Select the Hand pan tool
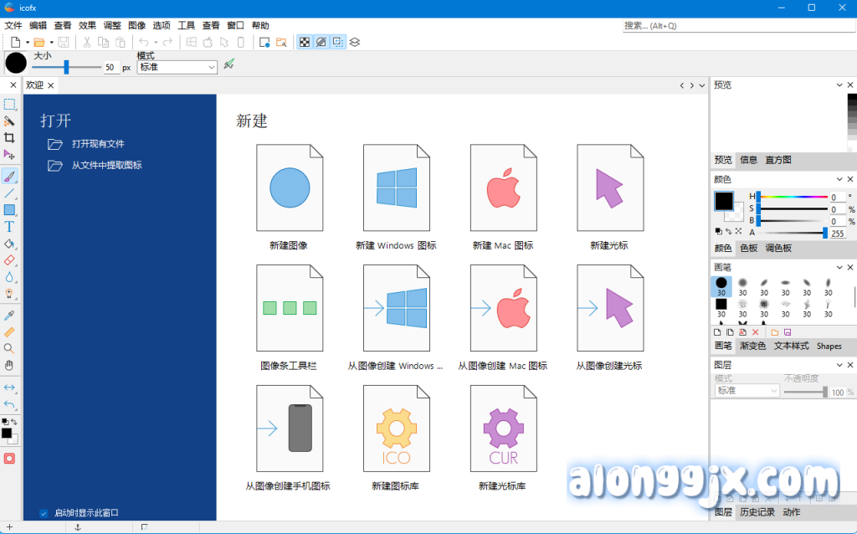Viewport: 857px width, 534px height. (9, 365)
